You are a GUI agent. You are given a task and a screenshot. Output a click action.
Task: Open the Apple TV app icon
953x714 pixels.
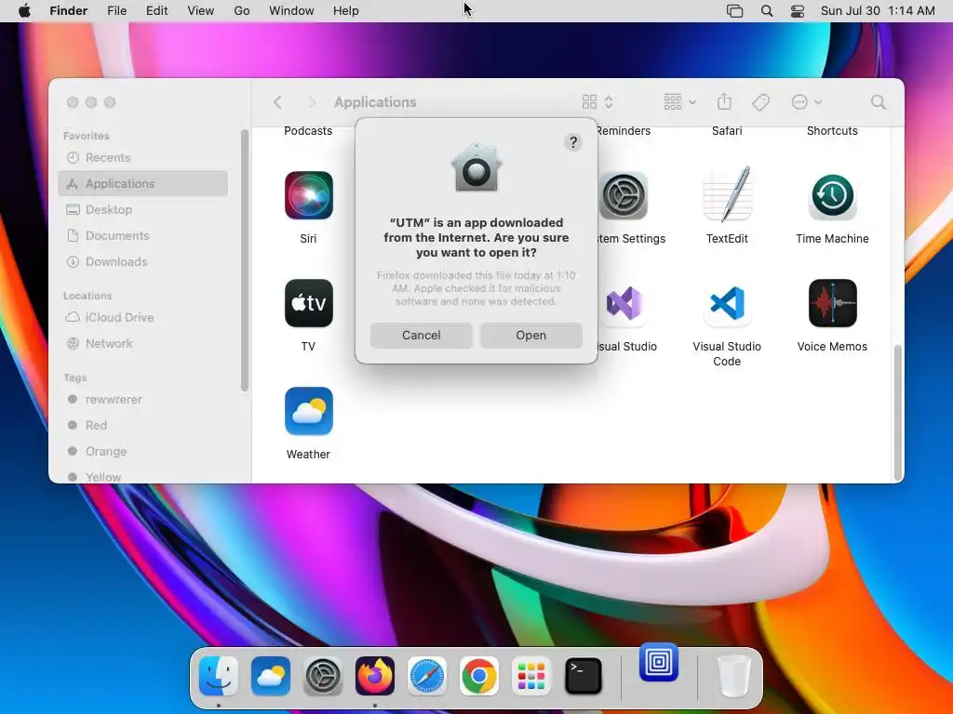308,303
